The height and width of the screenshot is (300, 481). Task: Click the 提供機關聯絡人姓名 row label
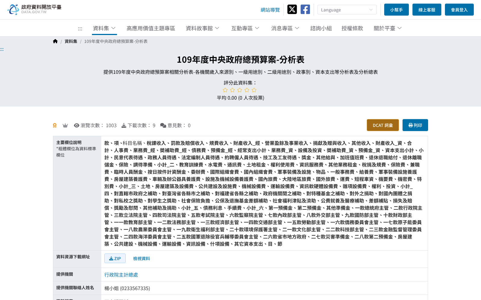75,288
